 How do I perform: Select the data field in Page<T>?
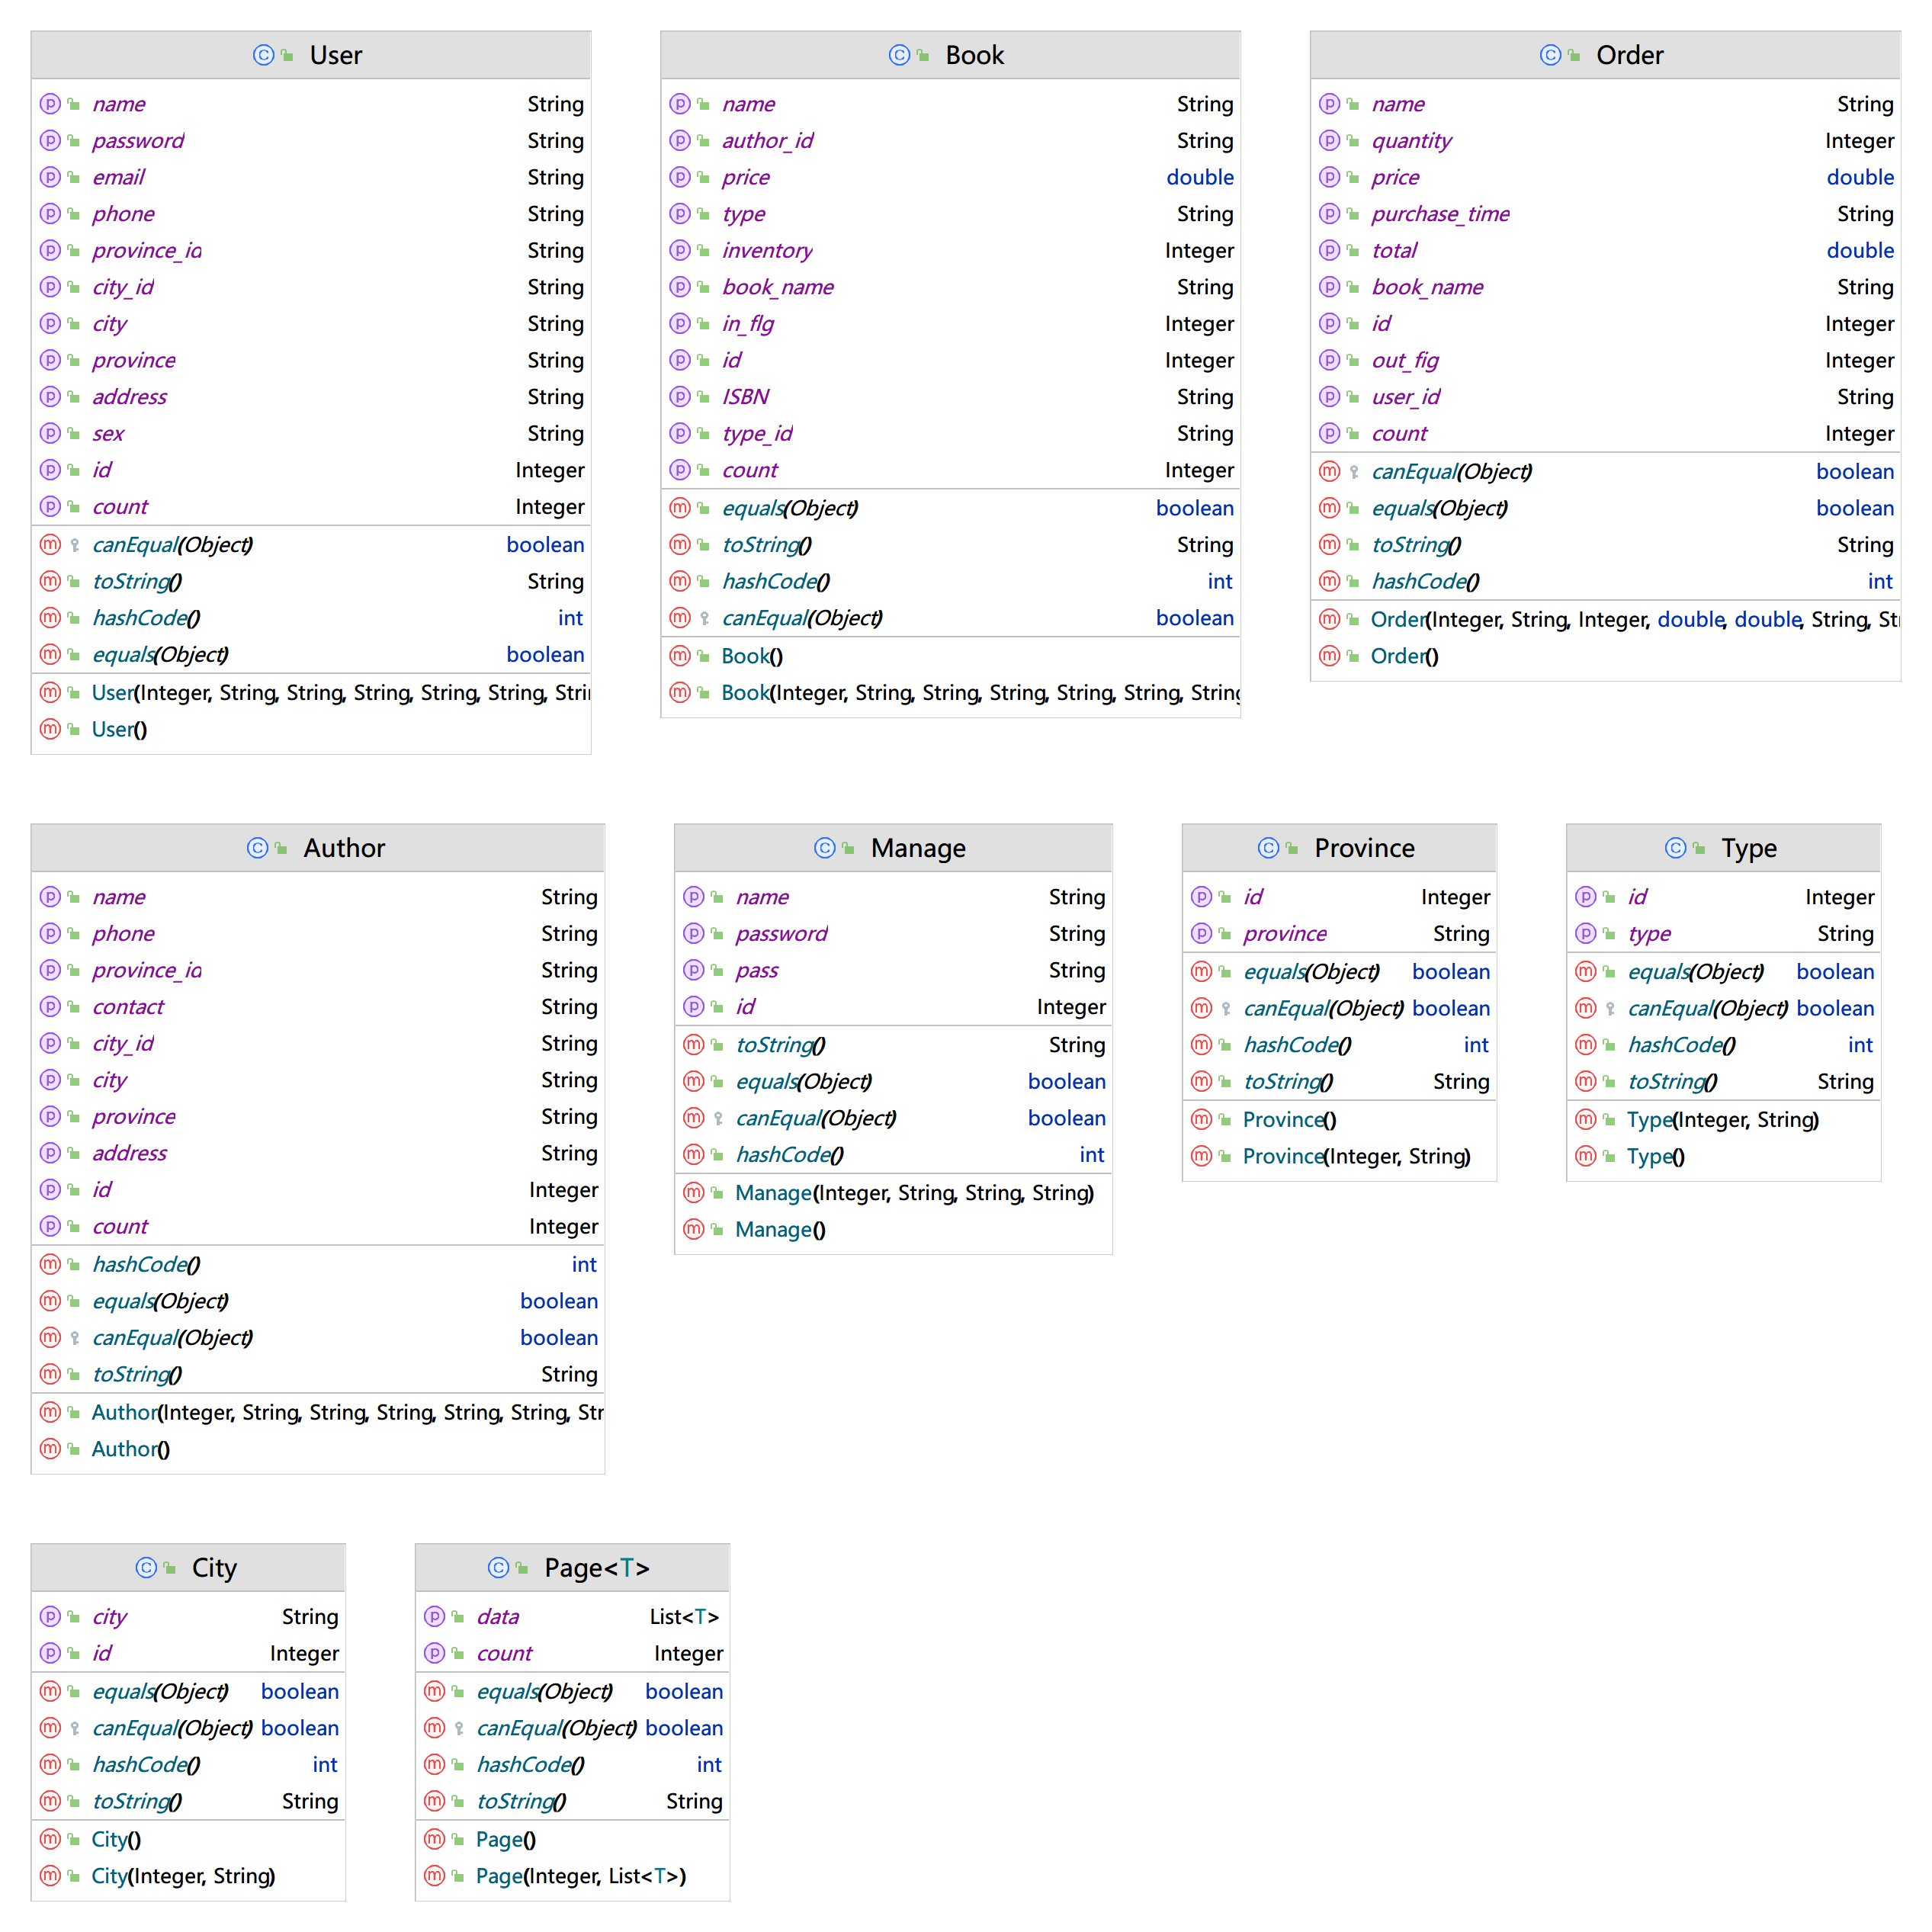point(498,1617)
